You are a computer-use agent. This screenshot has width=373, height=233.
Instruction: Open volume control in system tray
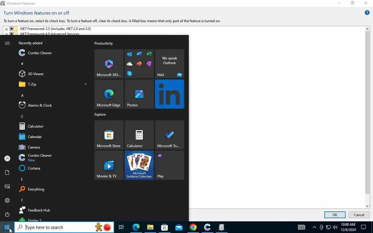(335, 227)
